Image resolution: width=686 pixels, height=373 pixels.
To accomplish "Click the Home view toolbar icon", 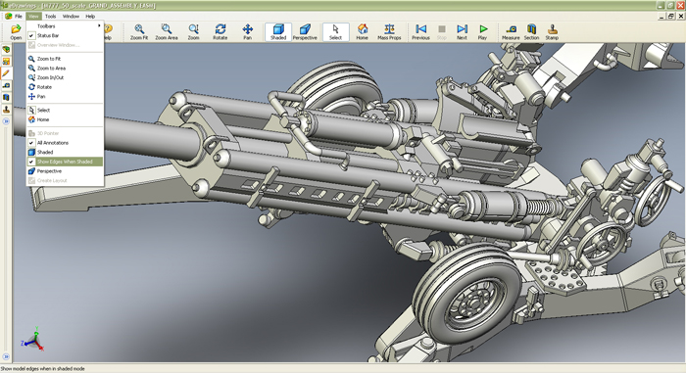I will point(362,32).
